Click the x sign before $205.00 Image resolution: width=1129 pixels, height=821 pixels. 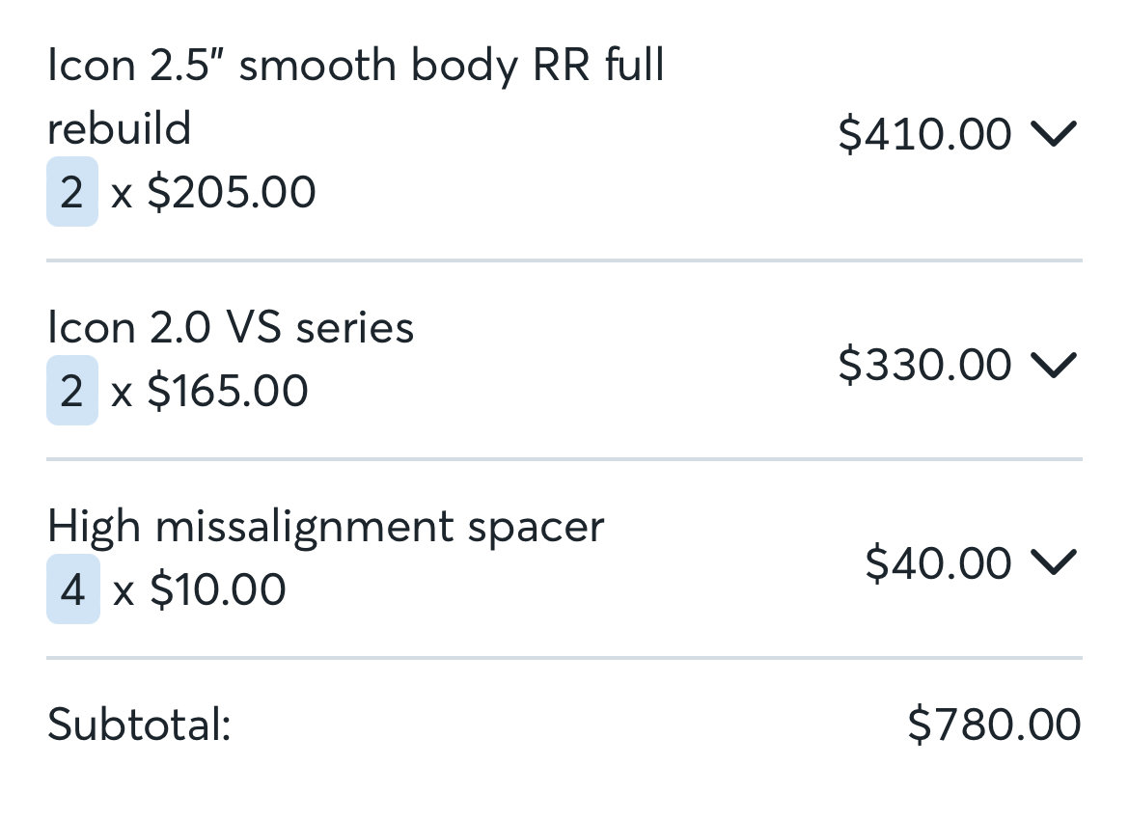pyautogui.click(x=122, y=196)
